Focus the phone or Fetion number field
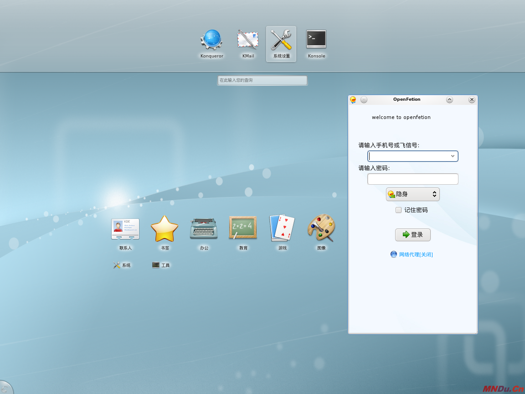The height and width of the screenshot is (394, 525). (x=413, y=156)
